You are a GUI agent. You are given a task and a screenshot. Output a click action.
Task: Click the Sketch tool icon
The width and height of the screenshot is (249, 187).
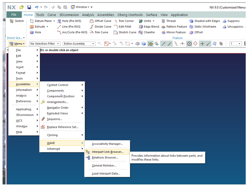pyautogui.click(x=12, y=21)
